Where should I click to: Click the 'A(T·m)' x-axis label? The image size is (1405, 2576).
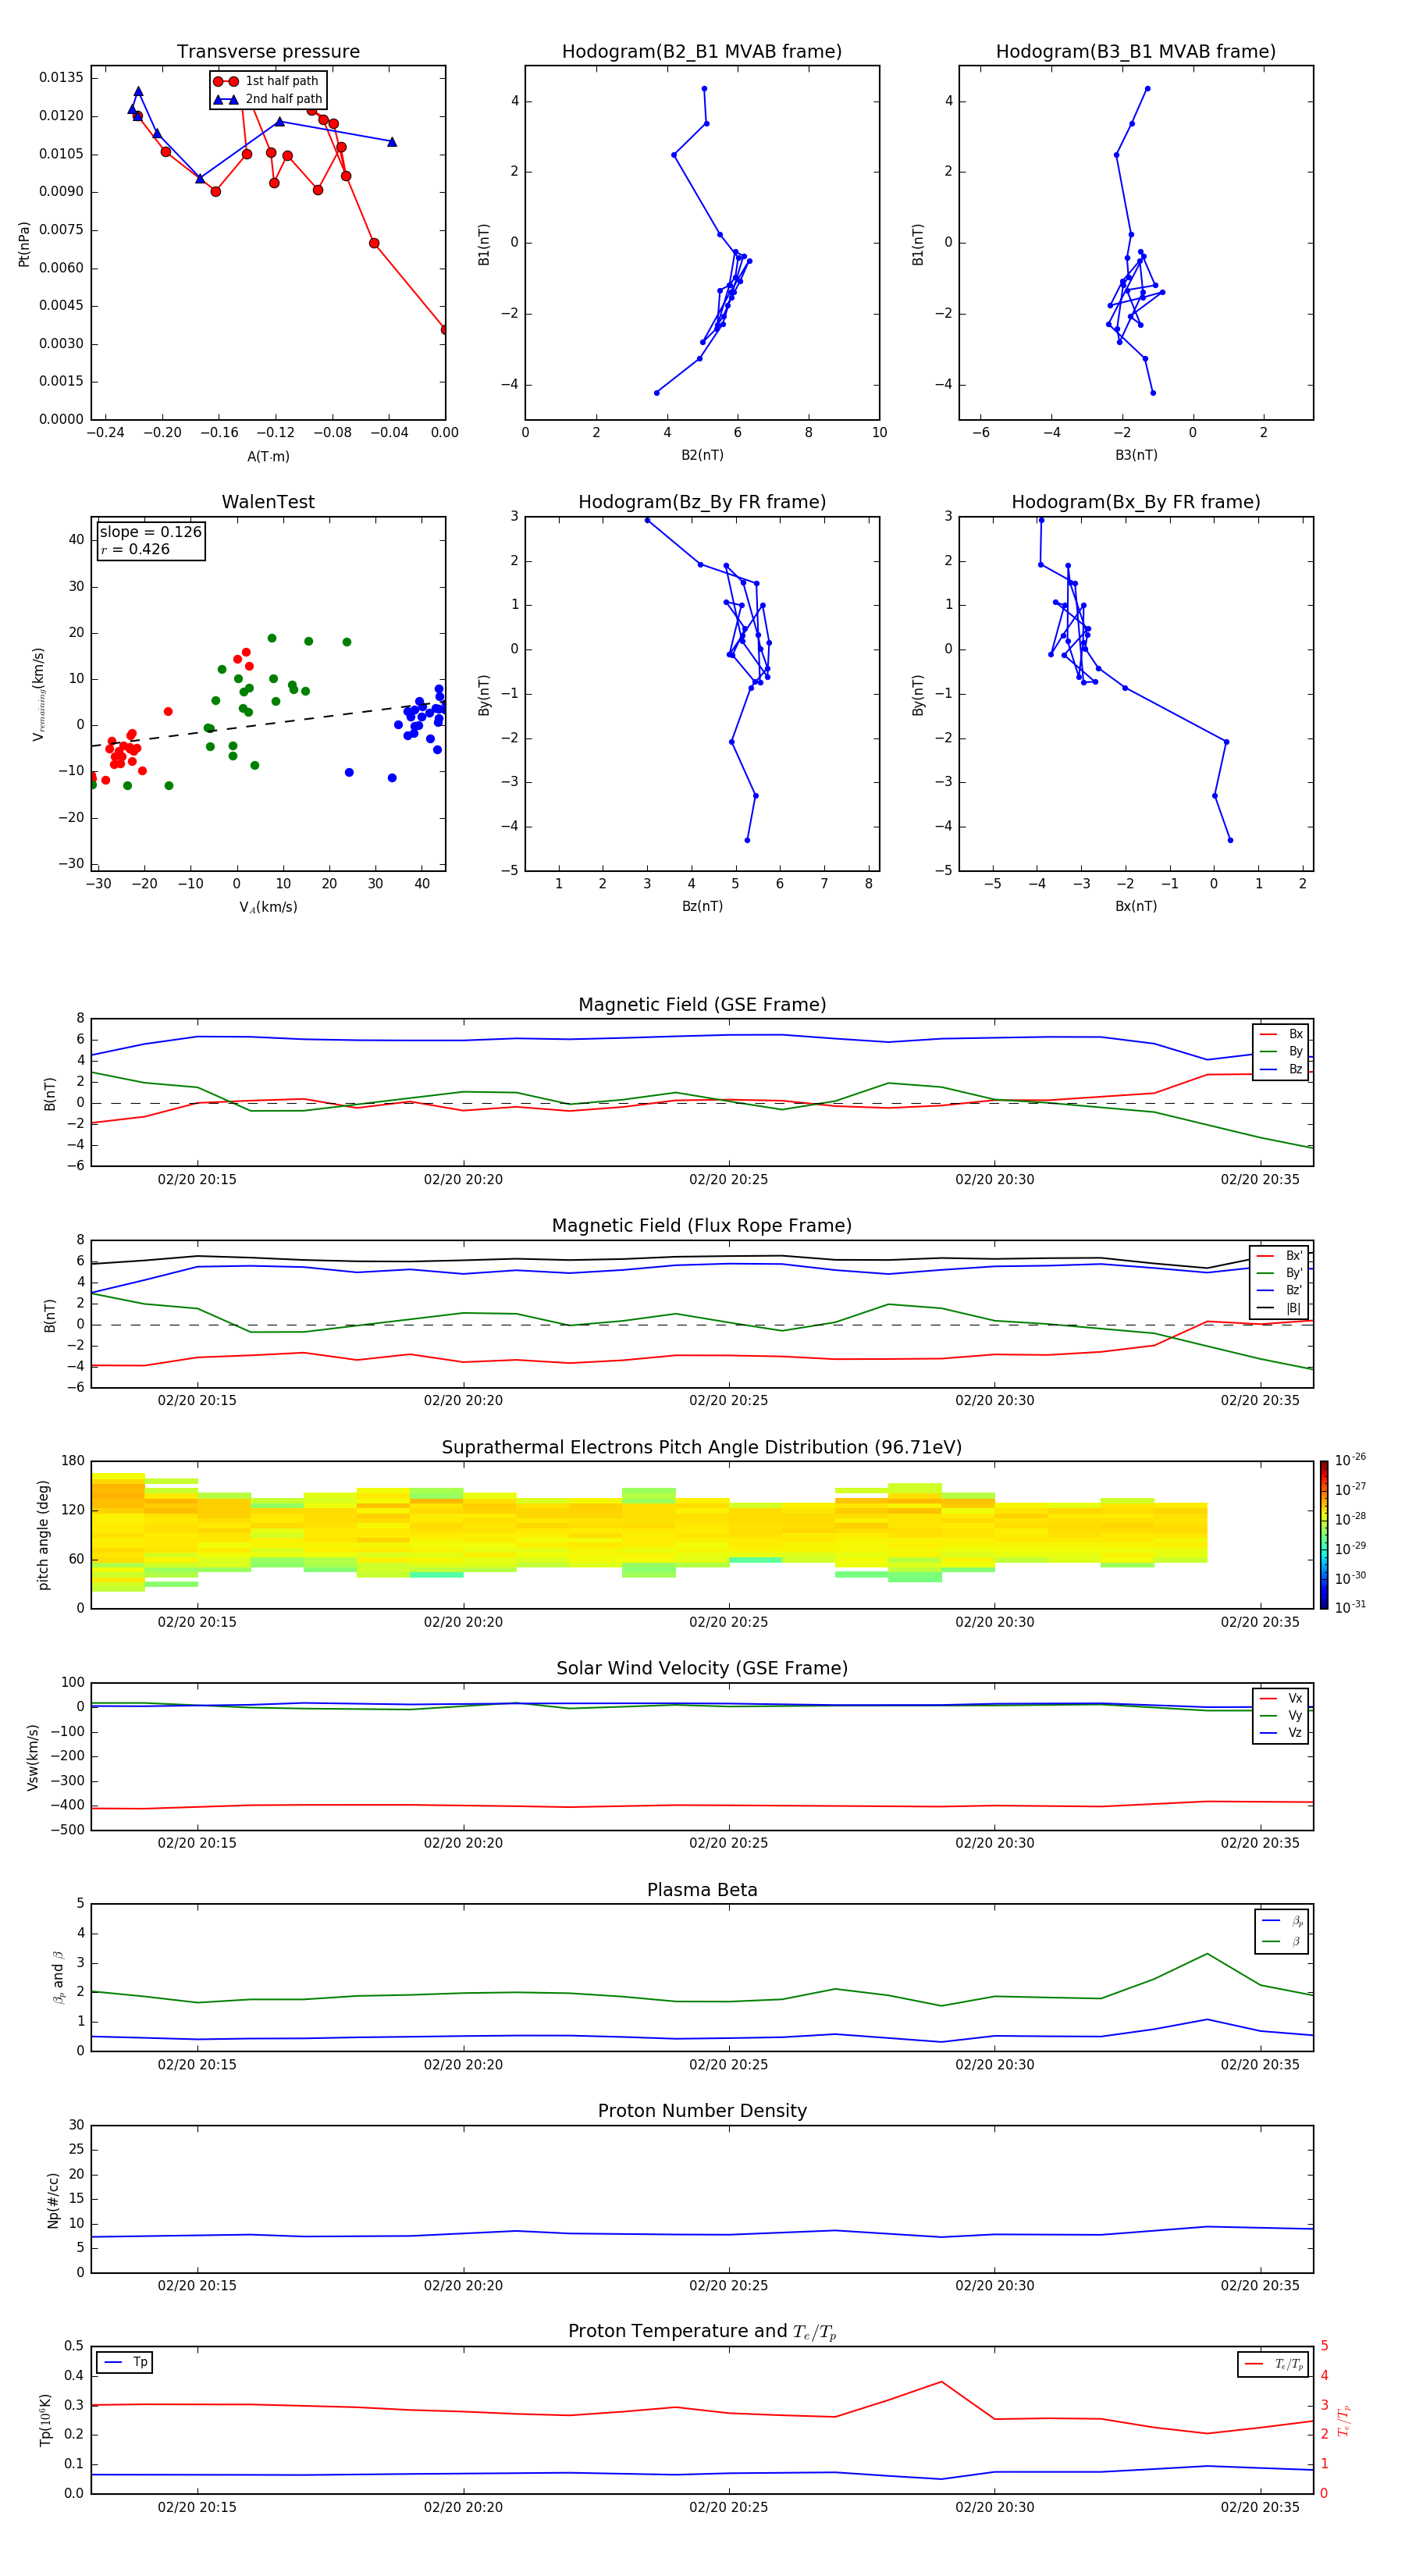(268, 457)
